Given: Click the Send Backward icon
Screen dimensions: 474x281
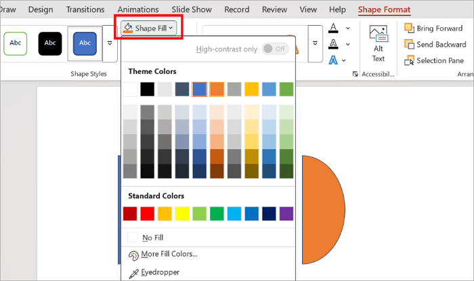Looking at the screenshot, I should [x=409, y=44].
